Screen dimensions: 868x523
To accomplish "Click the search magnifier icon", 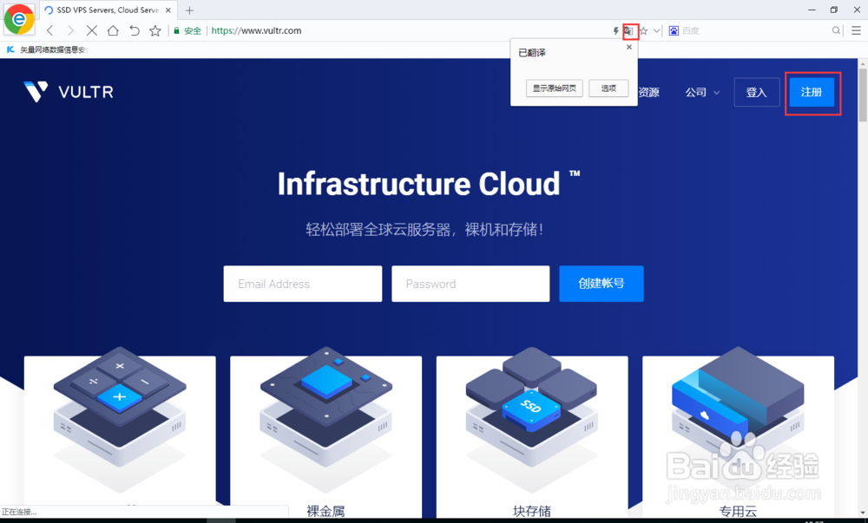I will pyautogui.click(x=836, y=30).
